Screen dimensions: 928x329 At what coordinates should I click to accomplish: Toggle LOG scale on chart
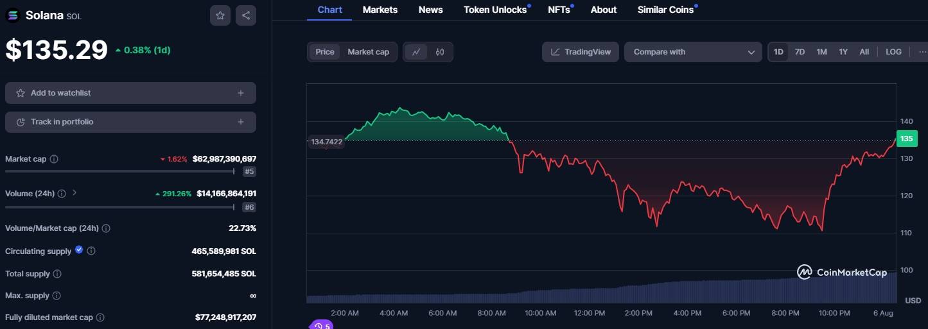[893, 52]
